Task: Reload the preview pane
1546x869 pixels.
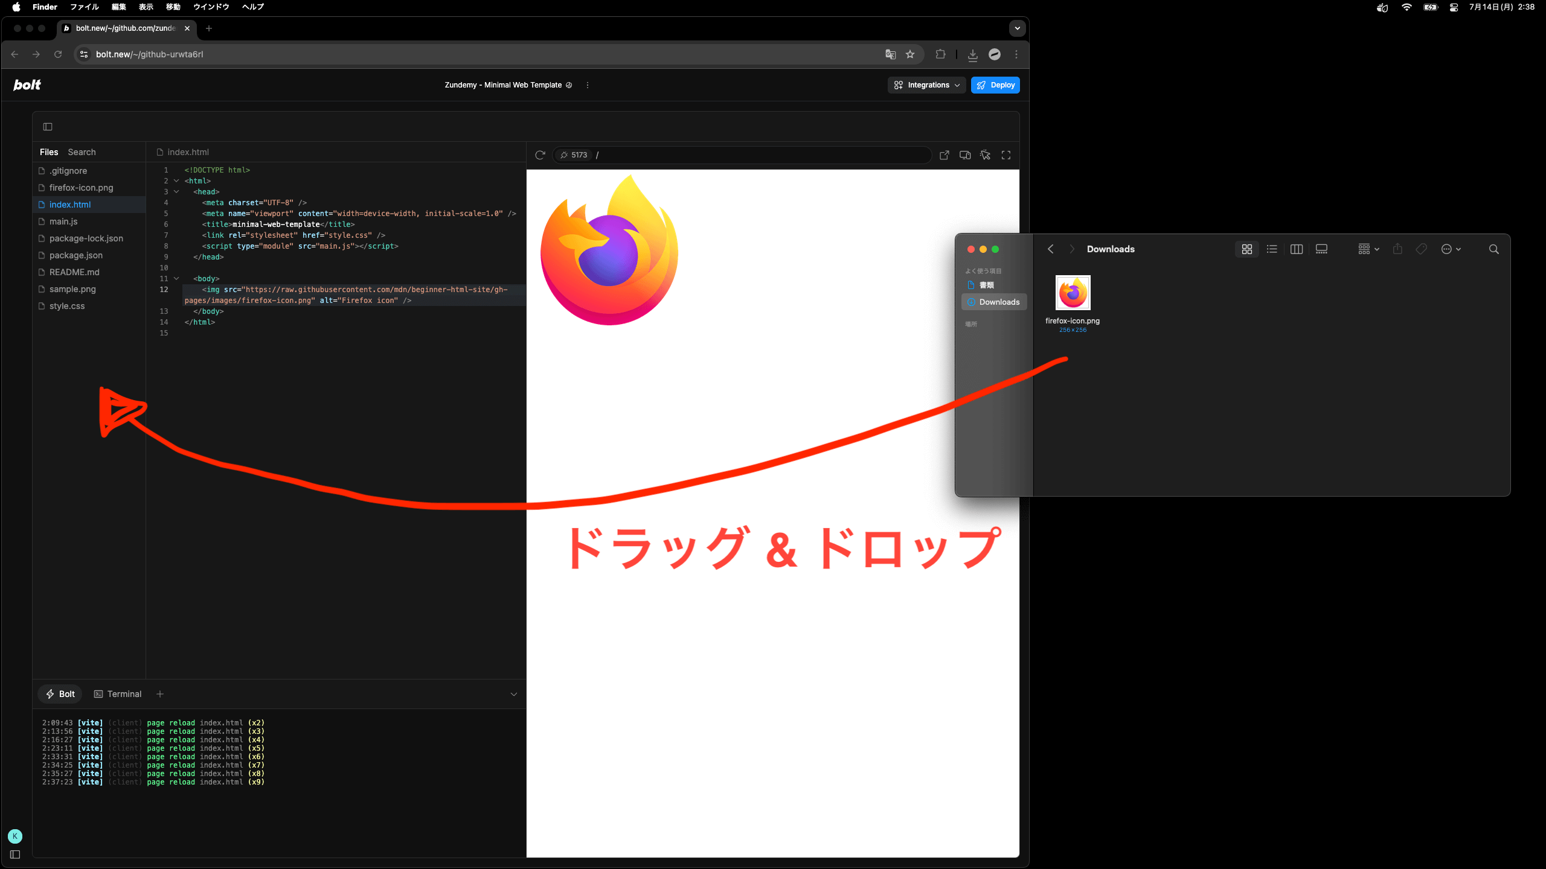Action: click(x=540, y=155)
